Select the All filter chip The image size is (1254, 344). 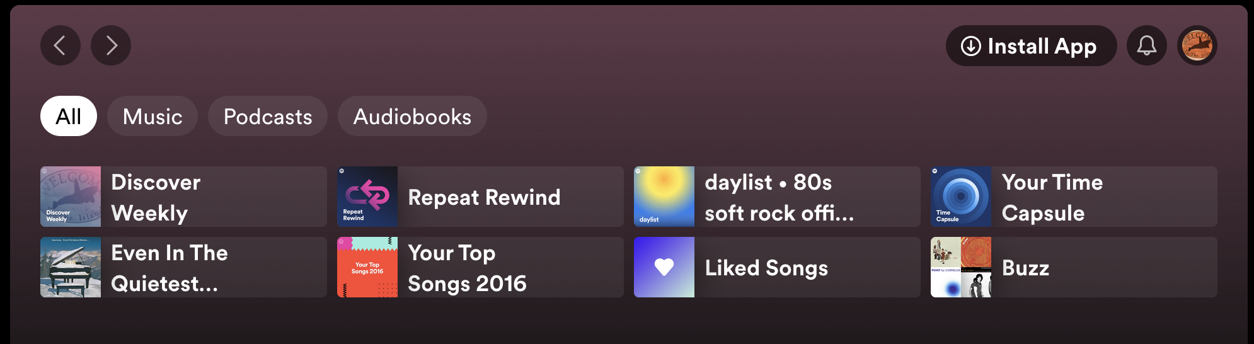(x=68, y=116)
